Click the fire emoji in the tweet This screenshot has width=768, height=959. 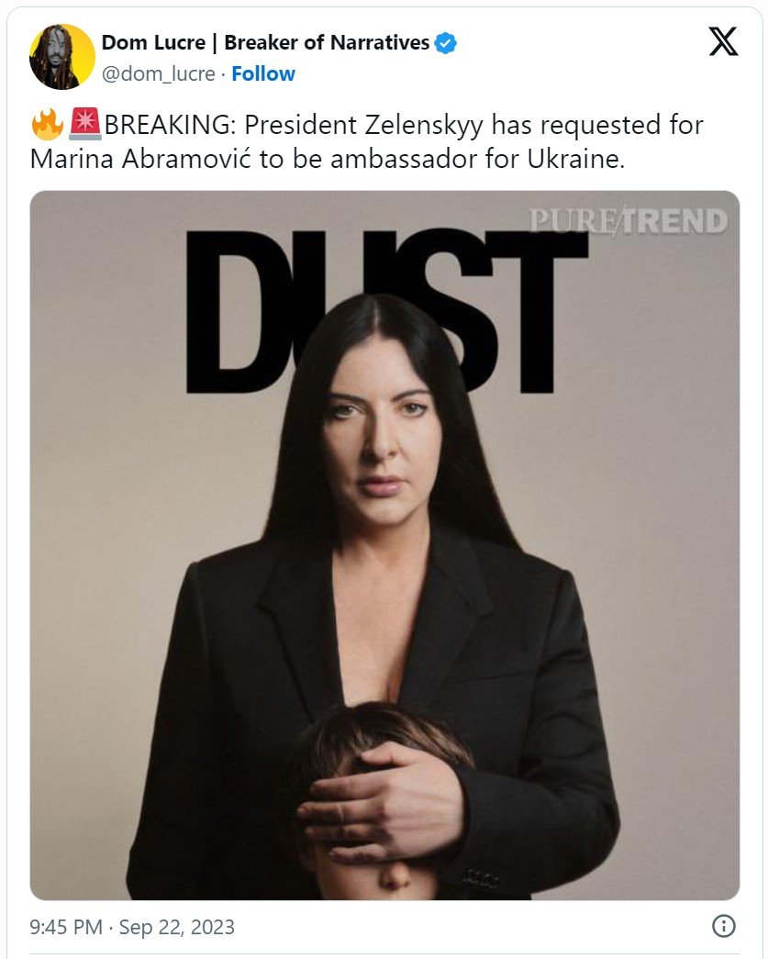click(x=47, y=125)
